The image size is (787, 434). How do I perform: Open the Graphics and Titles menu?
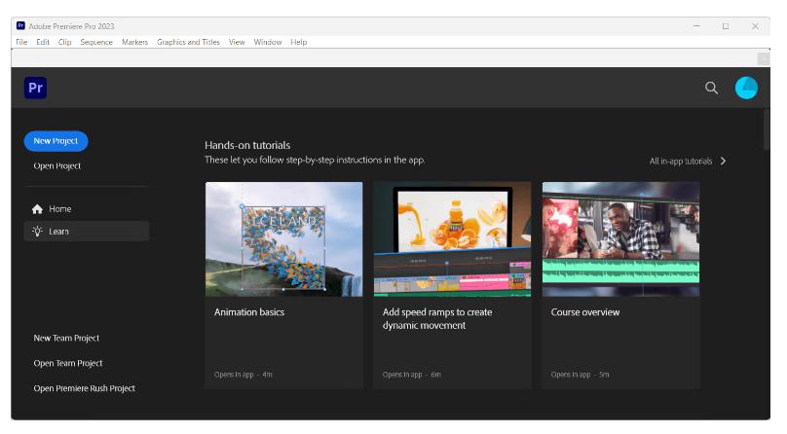(x=188, y=42)
